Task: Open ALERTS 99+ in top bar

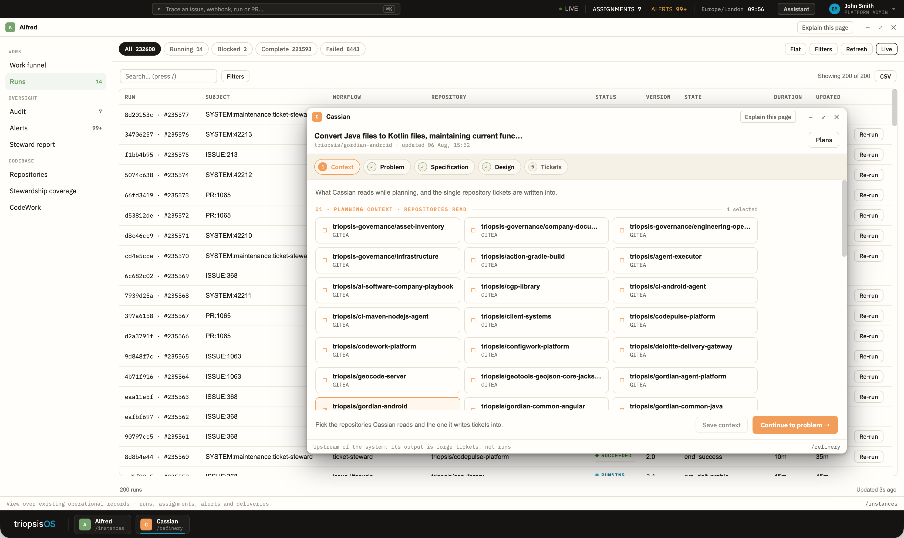Action: coord(669,9)
